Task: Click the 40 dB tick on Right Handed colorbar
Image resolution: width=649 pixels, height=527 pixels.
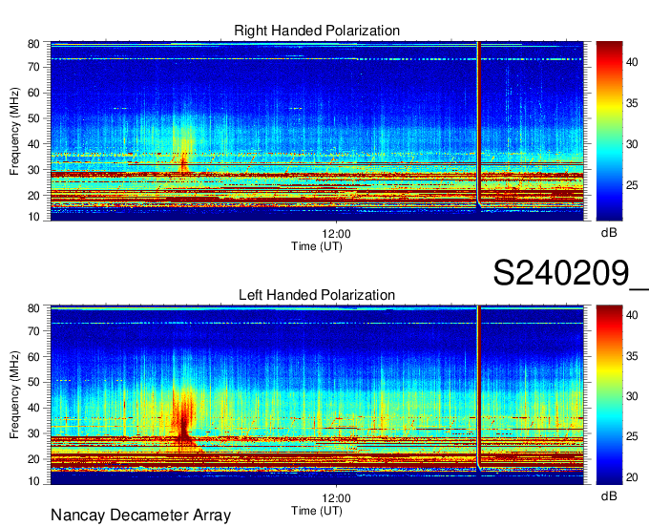Action: click(x=632, y=62)
